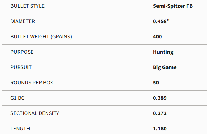Click the G1 BC label
The width and height of the screenshot is (207, 134).
(x=17, y=98)
